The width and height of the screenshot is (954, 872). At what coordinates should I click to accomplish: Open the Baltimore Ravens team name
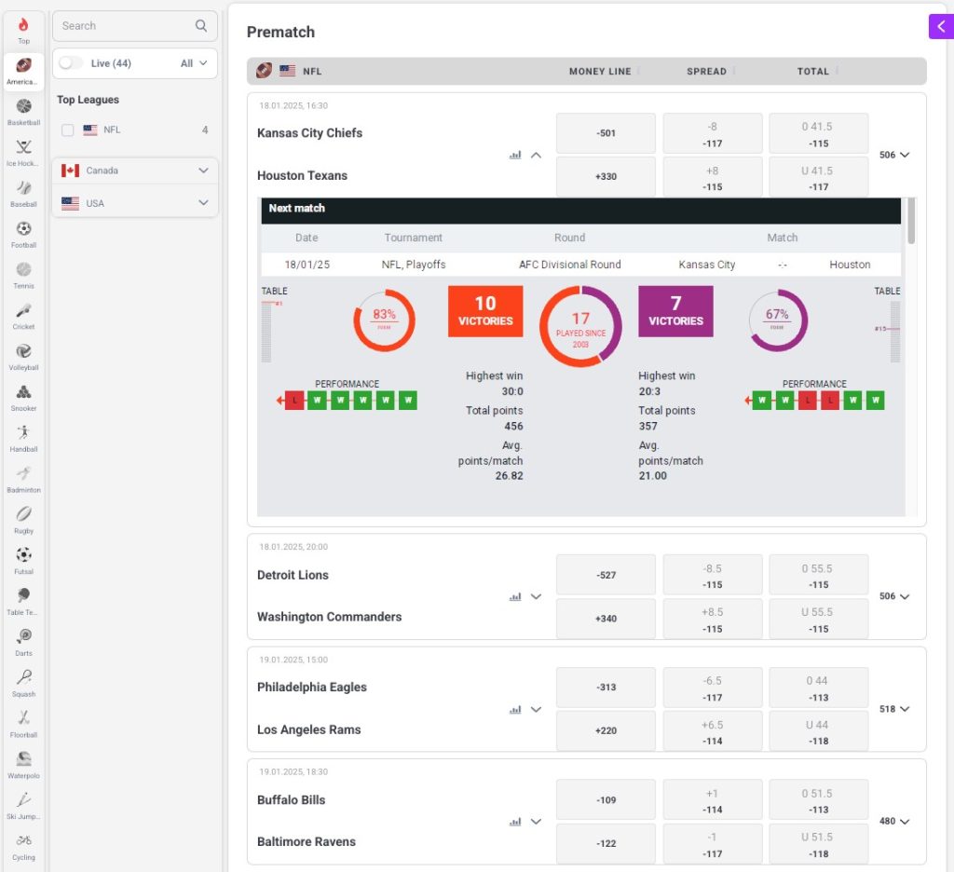(306, 841)
